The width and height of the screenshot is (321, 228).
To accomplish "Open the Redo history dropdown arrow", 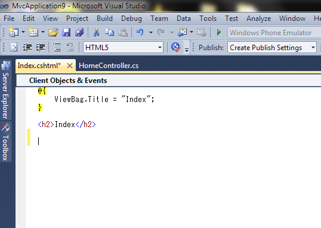I will pos(172,32).
